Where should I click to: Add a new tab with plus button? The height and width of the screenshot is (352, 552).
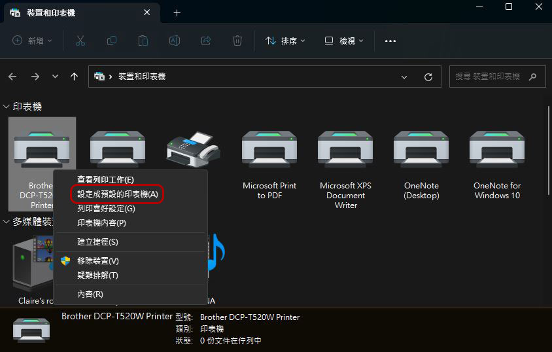point(177,13)
